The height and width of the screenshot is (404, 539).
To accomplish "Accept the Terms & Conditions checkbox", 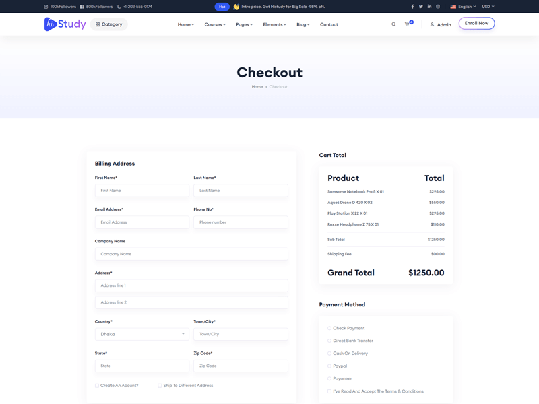I will (x=329, y=391).
